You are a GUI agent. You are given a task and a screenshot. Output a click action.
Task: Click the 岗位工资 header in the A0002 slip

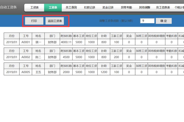point(91,51)
